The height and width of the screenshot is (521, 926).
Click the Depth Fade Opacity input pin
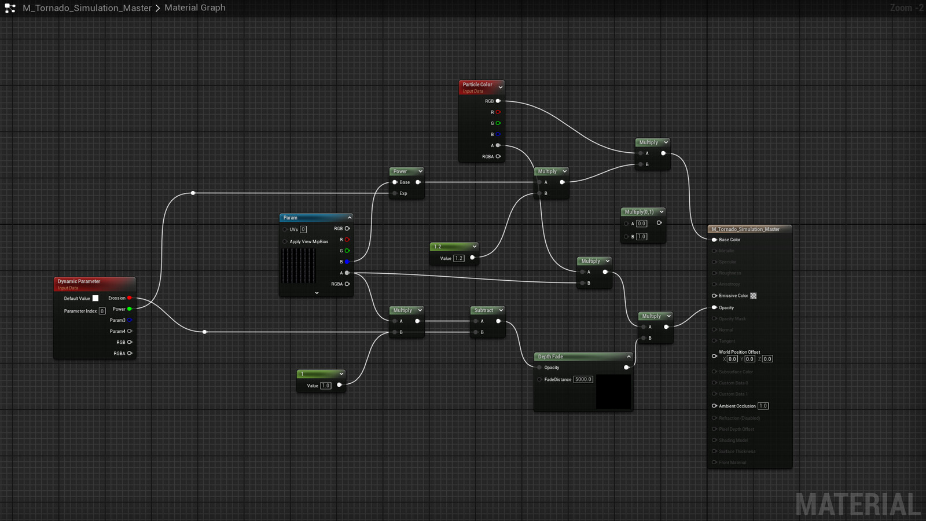539,368
